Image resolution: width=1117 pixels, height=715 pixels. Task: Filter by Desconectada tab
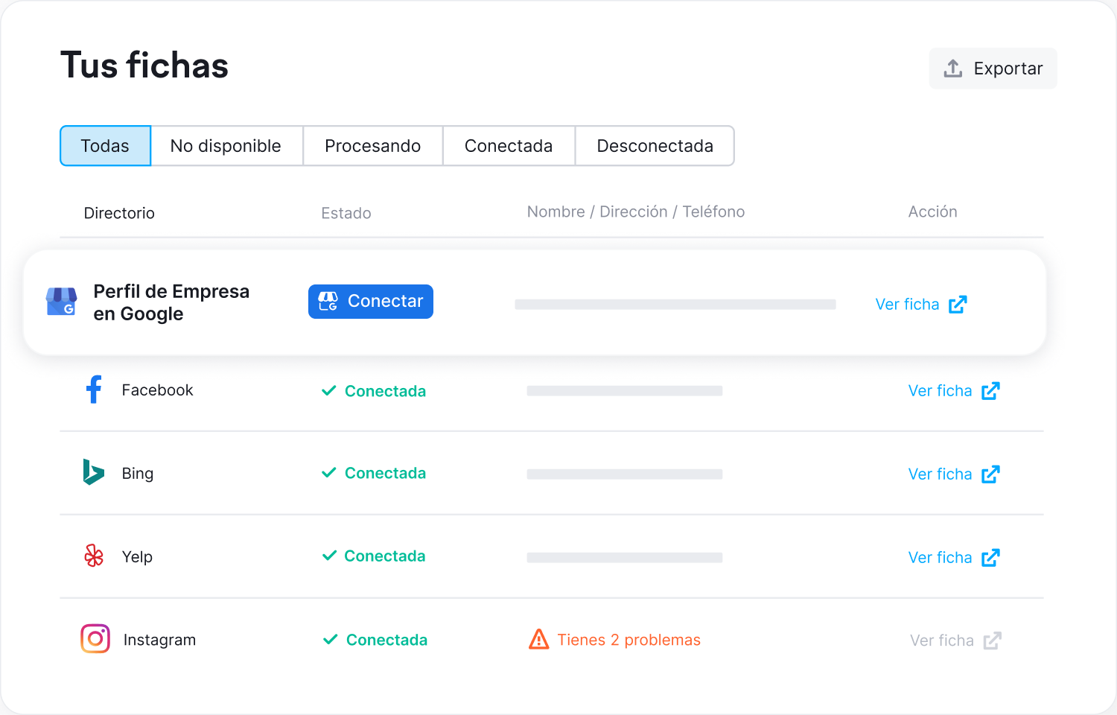pos(655,146)
